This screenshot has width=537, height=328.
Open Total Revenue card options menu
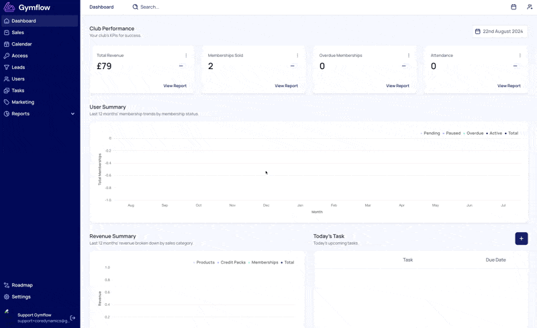click(186, 56)
